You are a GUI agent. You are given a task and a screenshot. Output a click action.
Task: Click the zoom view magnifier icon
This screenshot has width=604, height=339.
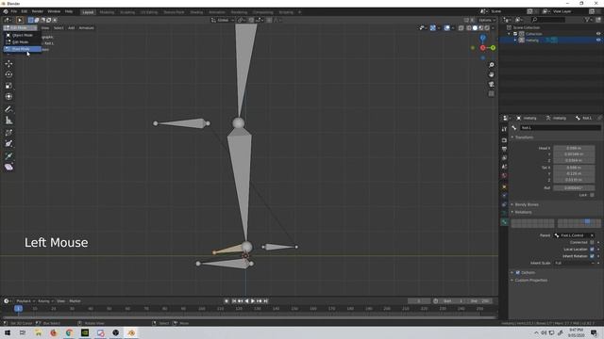pos(491,65)
